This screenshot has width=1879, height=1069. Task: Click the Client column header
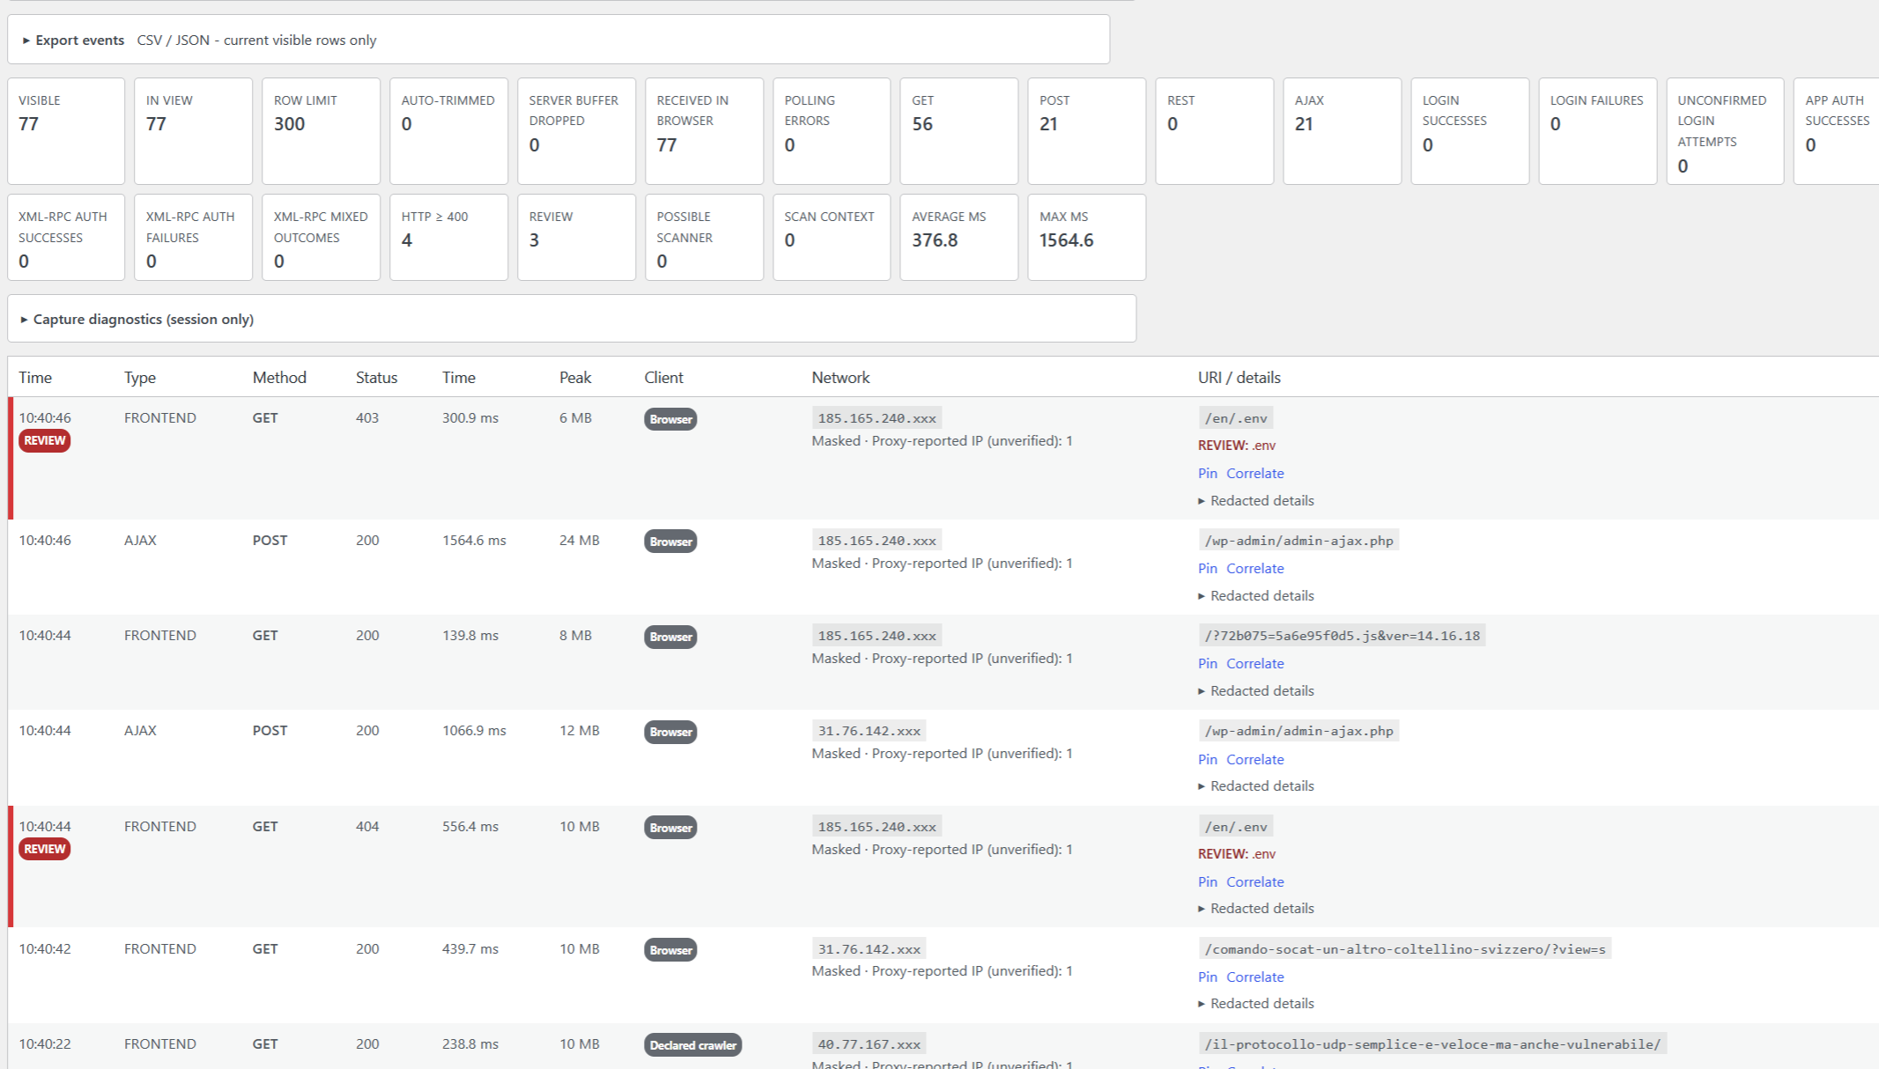pyautogui.click(x=663, y=377)
